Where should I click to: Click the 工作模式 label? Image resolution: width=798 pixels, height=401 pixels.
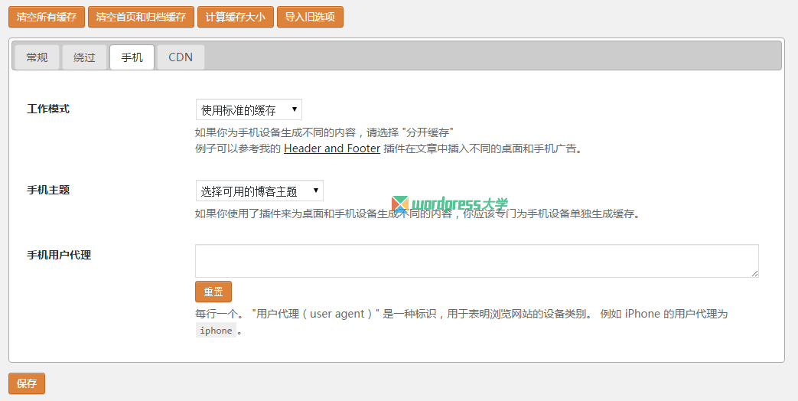tap(48, 109)
